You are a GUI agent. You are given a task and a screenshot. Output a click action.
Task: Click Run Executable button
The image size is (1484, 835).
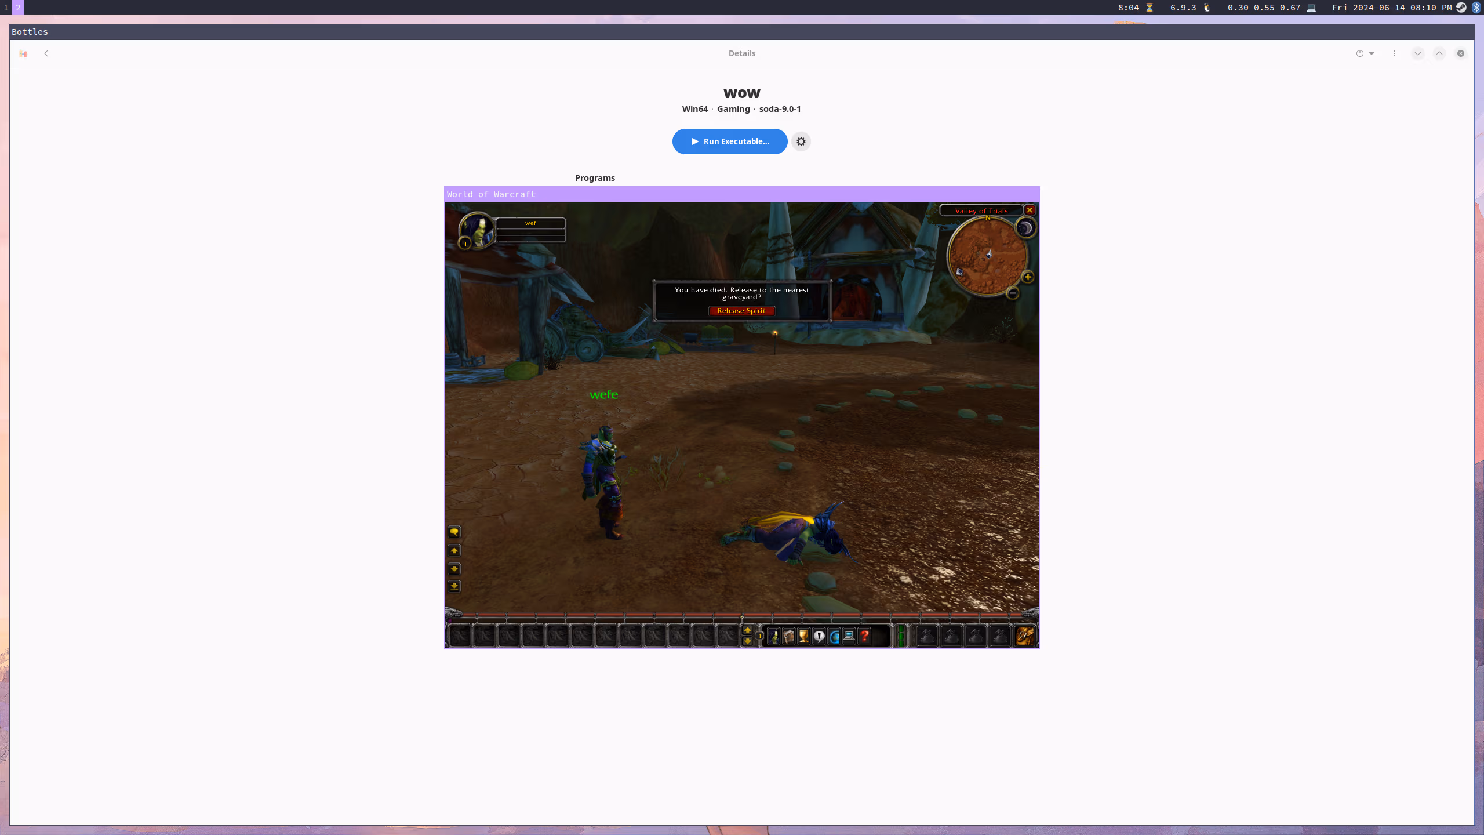[729, 141]
